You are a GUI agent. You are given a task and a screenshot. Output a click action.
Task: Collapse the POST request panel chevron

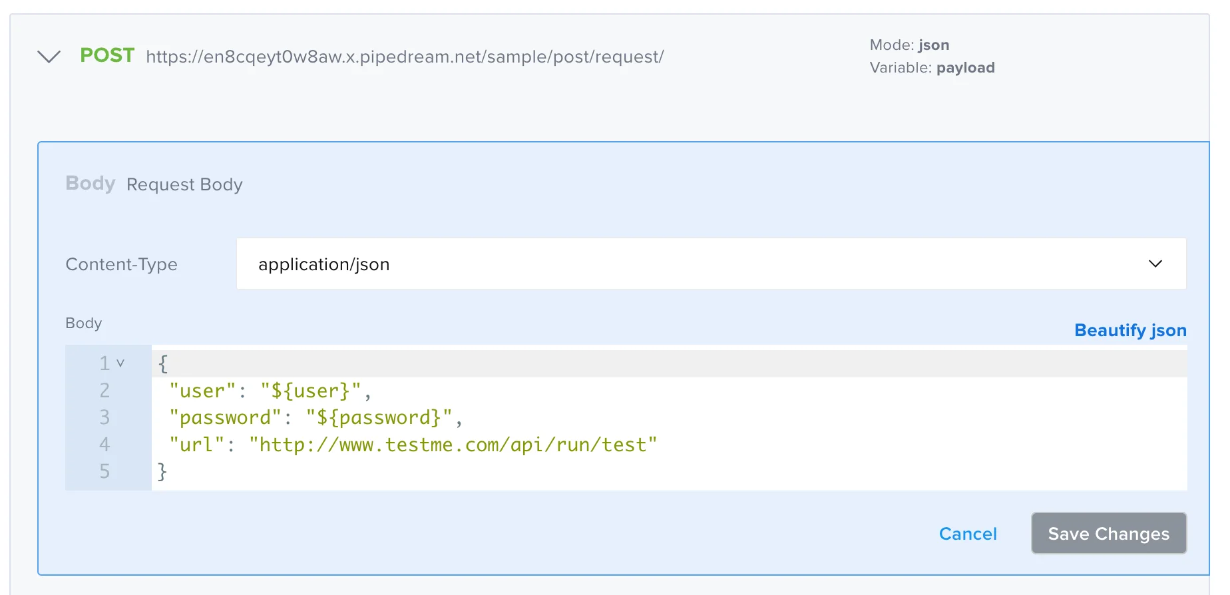(x=49, y=57)
